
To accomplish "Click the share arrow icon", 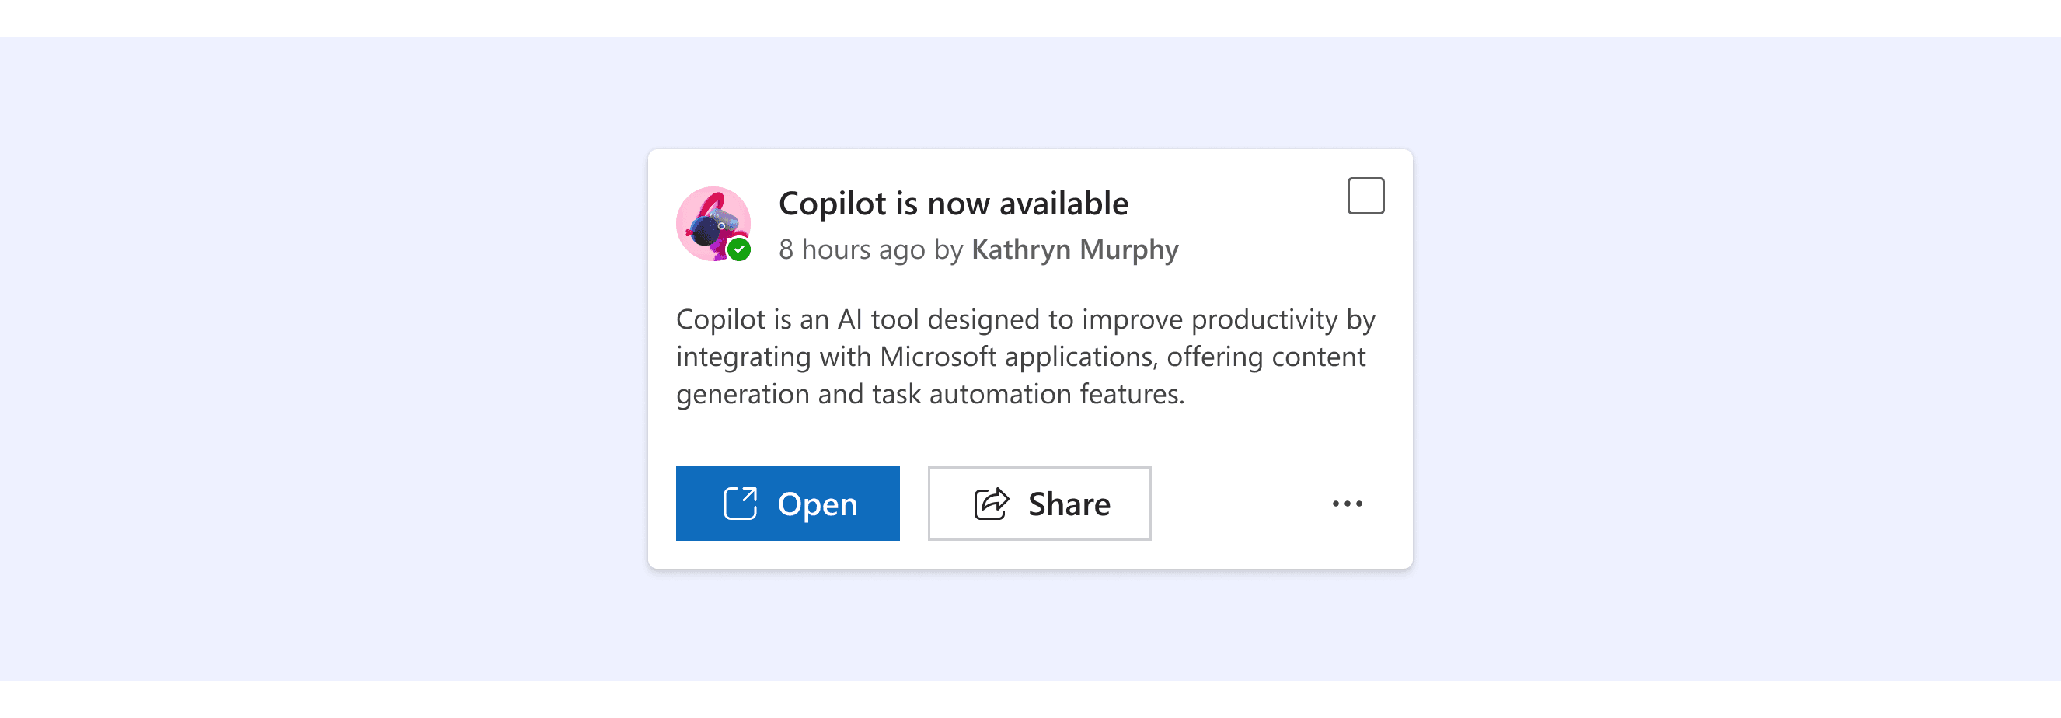I will click(992, 504).
